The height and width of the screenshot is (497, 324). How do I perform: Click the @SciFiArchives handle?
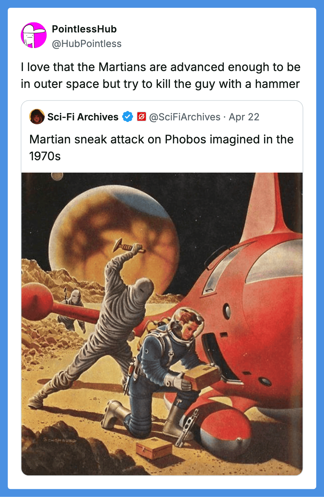click(185, 117)
